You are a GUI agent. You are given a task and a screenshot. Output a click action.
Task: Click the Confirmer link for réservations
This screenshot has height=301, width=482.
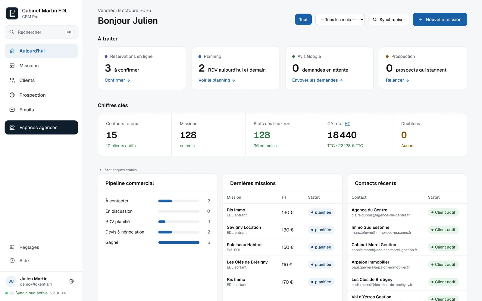click(117, 80)
